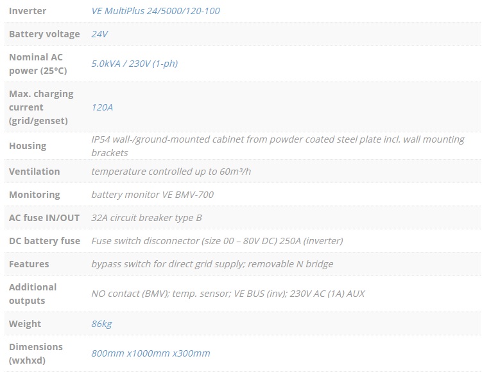Select the 24V battery voltage value
The height and width of the screenshot is (372, 482).
[99, 34]
